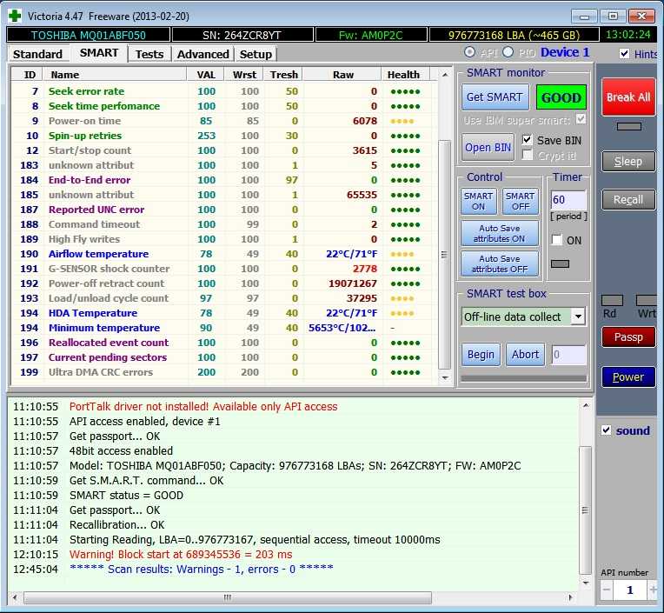Select the PIO radio button
This screenshot has width=664, height=613.
[508, 53]
